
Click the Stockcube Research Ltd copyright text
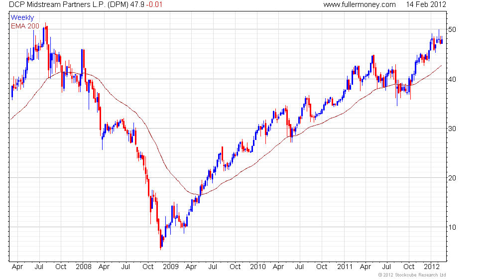click(412, 275)
